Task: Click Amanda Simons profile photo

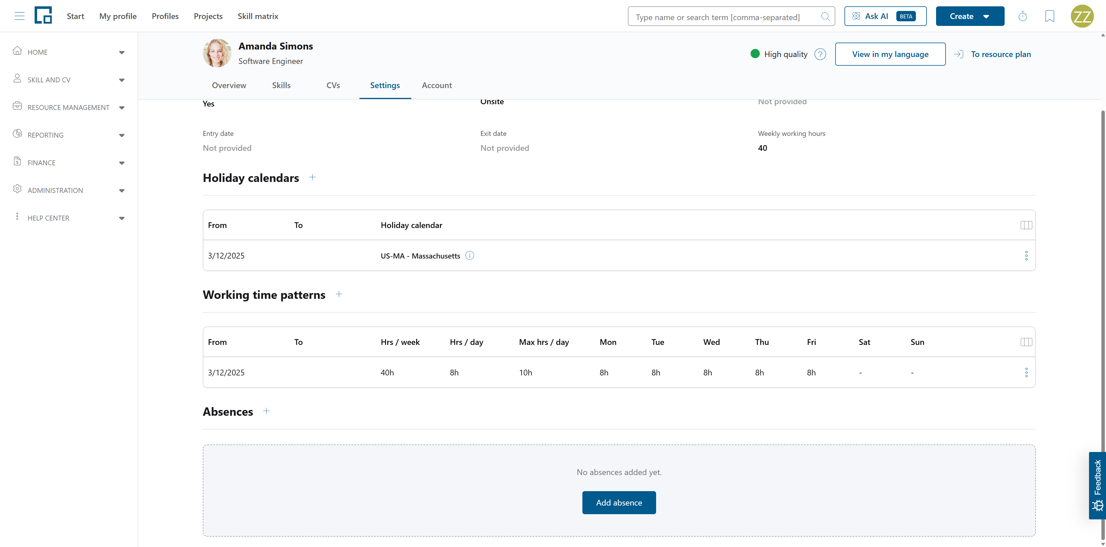Action: (x=217, y=53)
